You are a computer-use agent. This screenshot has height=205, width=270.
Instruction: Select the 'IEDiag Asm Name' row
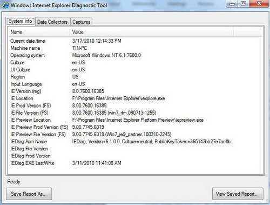coord(29,142)
